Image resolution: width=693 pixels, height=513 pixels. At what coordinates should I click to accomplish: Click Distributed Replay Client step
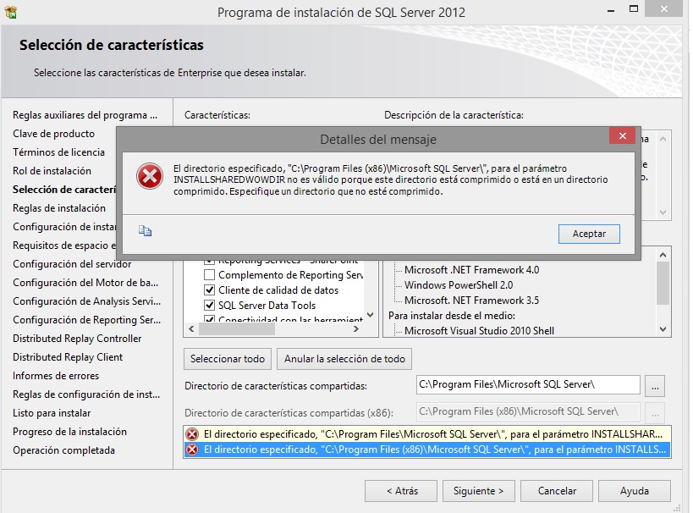[x=68, y=357]
